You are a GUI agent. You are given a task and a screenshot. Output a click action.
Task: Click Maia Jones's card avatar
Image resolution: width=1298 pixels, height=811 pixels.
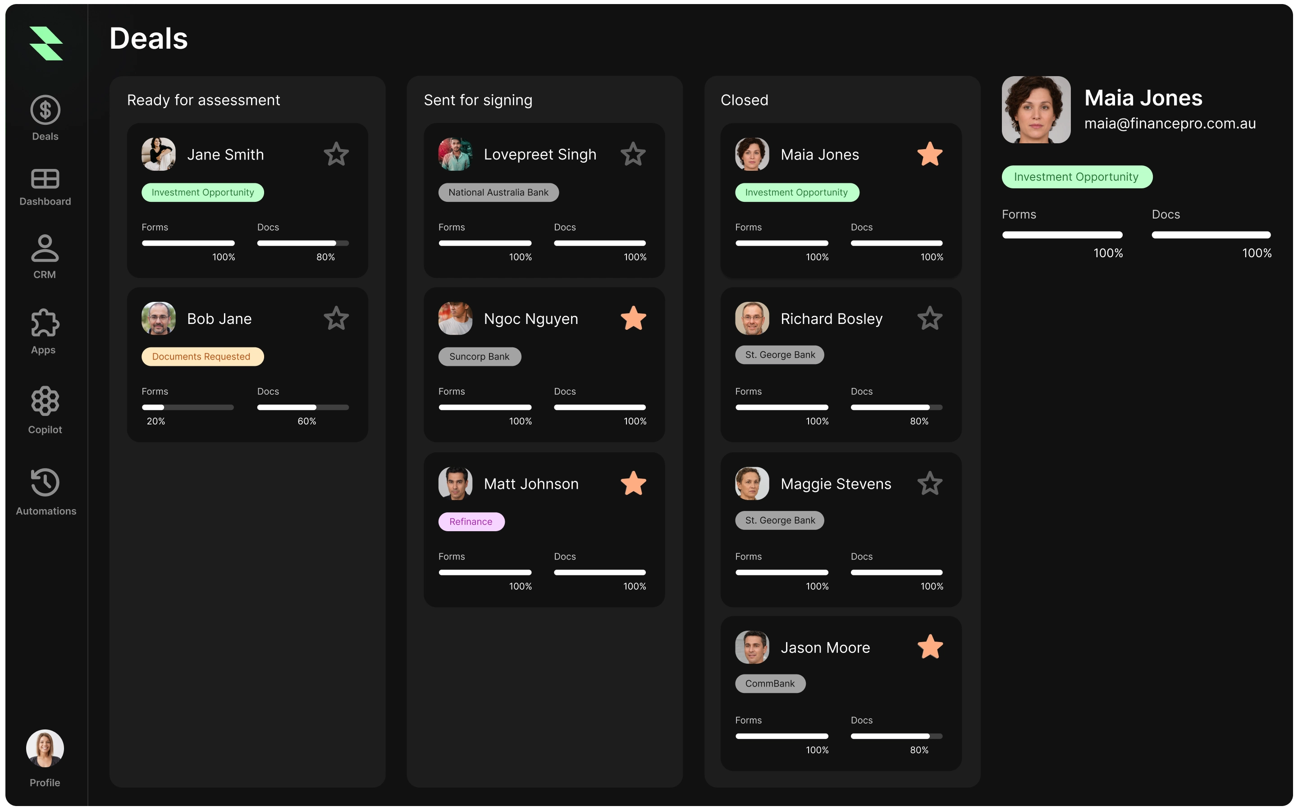[x=751, y=155]
